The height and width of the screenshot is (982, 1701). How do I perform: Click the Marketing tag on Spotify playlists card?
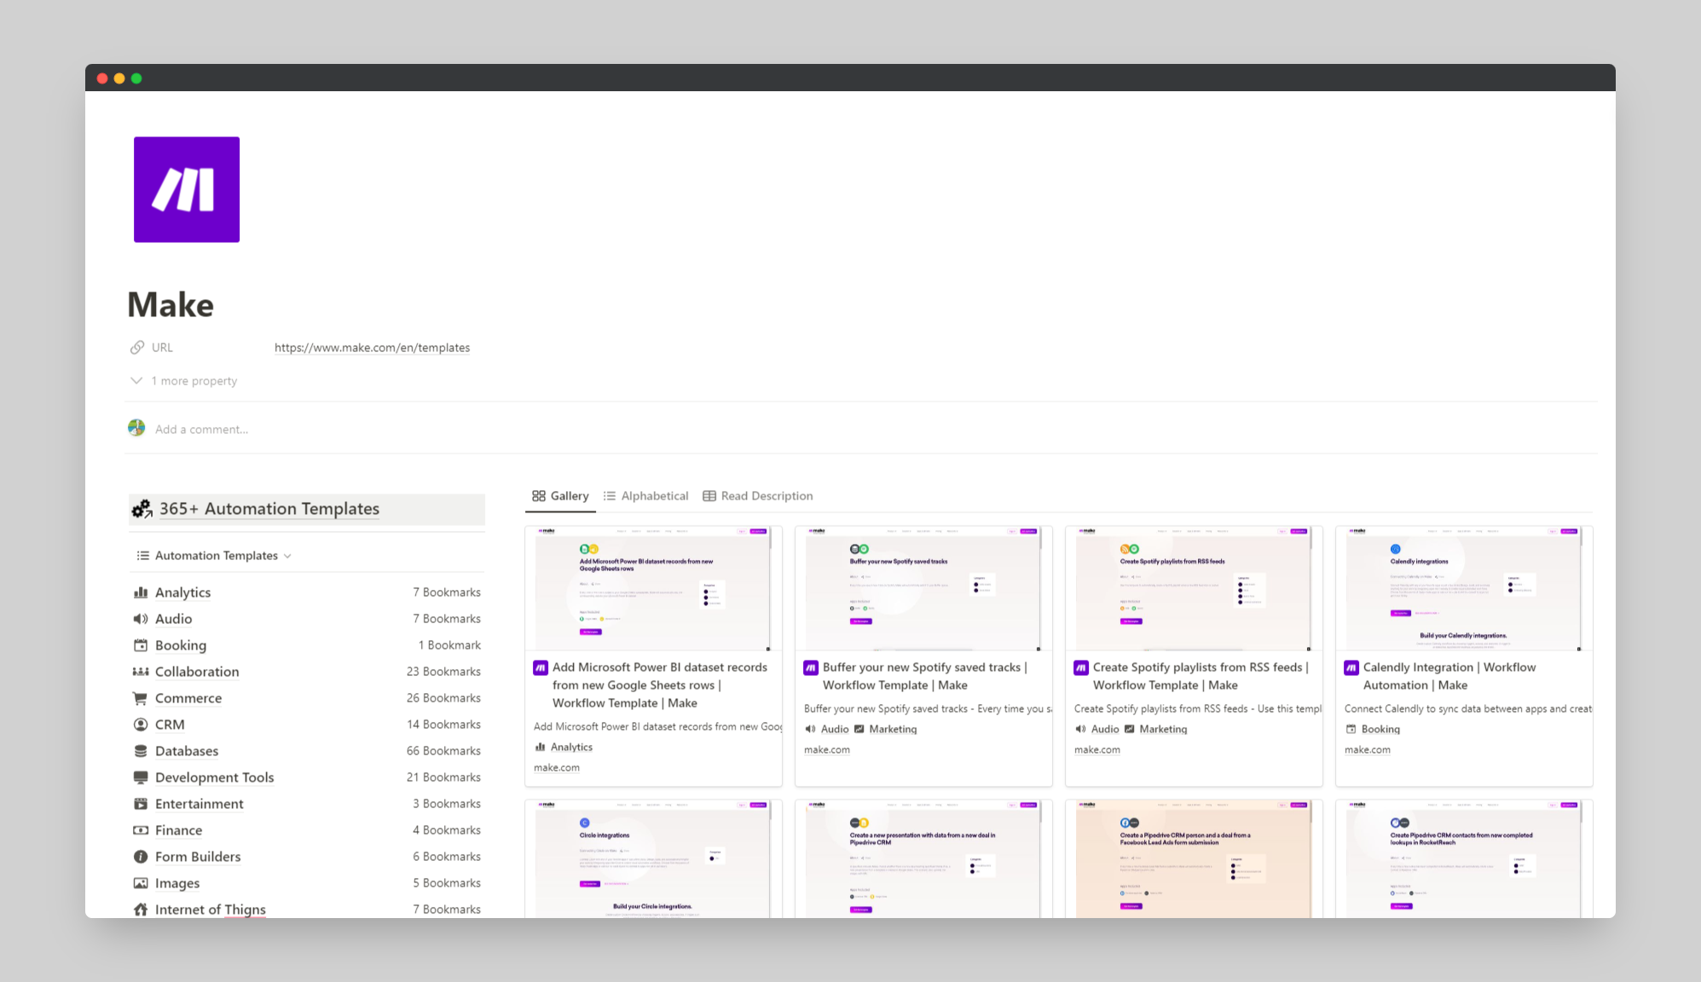point(1155,729)
